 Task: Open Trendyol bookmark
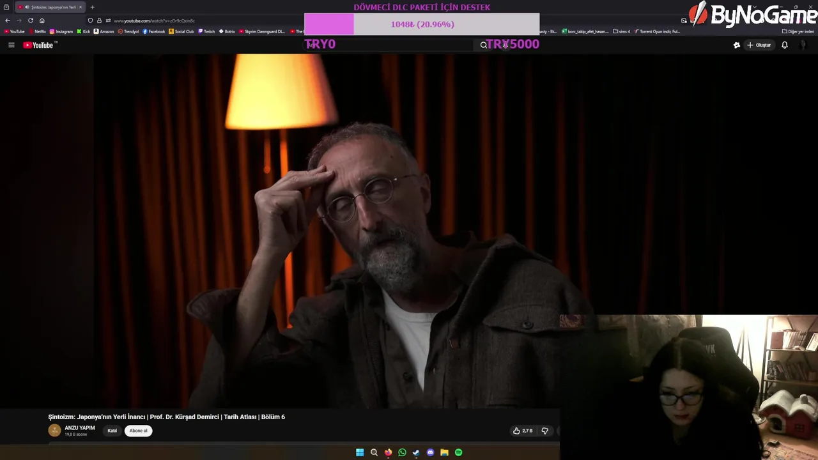click(128, 31)
